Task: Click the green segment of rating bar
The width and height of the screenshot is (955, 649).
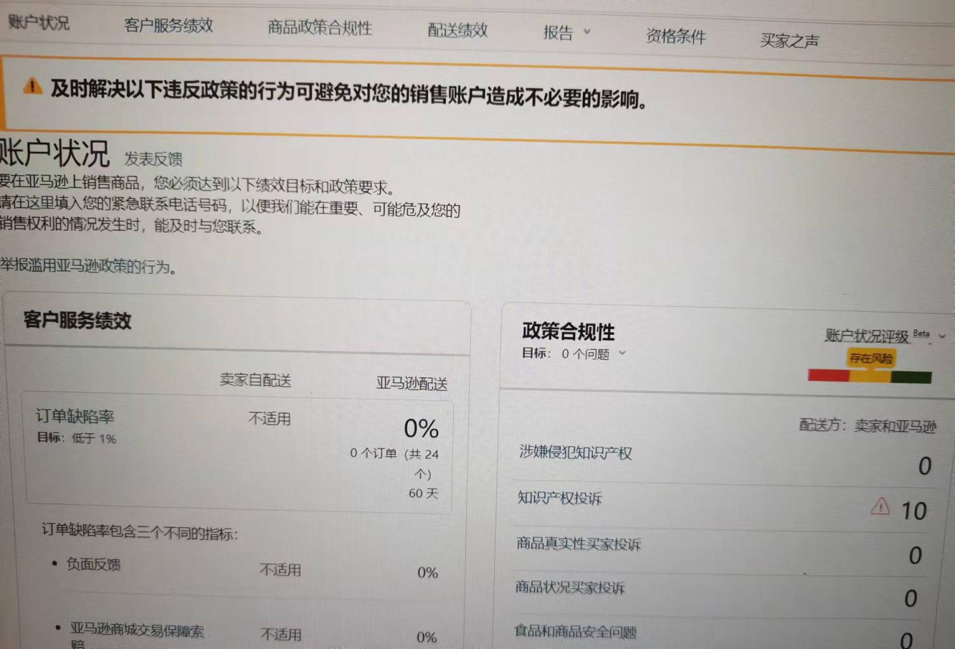Action: tap(911, 377)
